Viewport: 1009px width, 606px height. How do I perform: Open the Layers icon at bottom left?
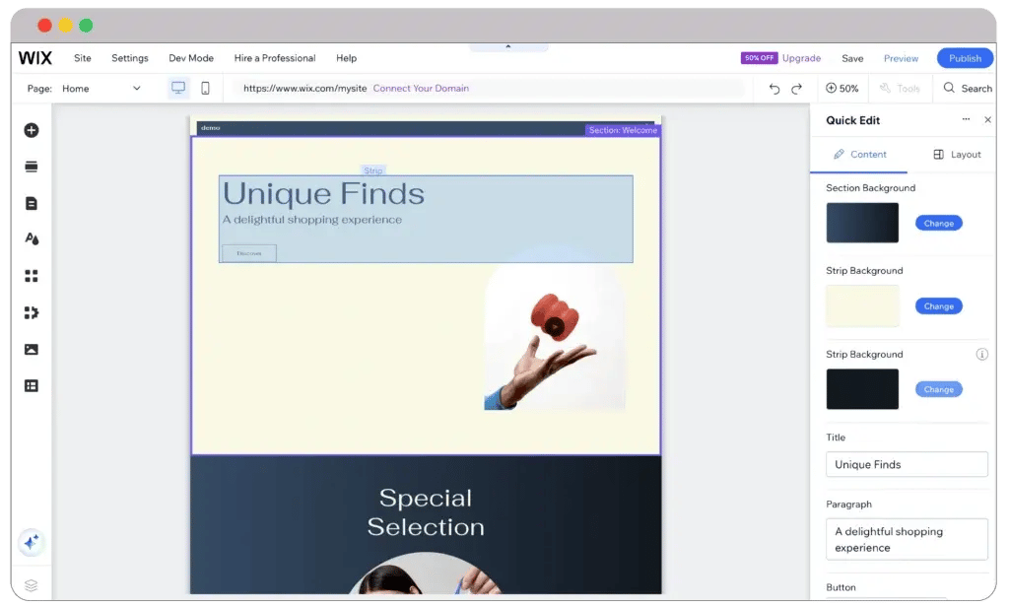[31, 585]
